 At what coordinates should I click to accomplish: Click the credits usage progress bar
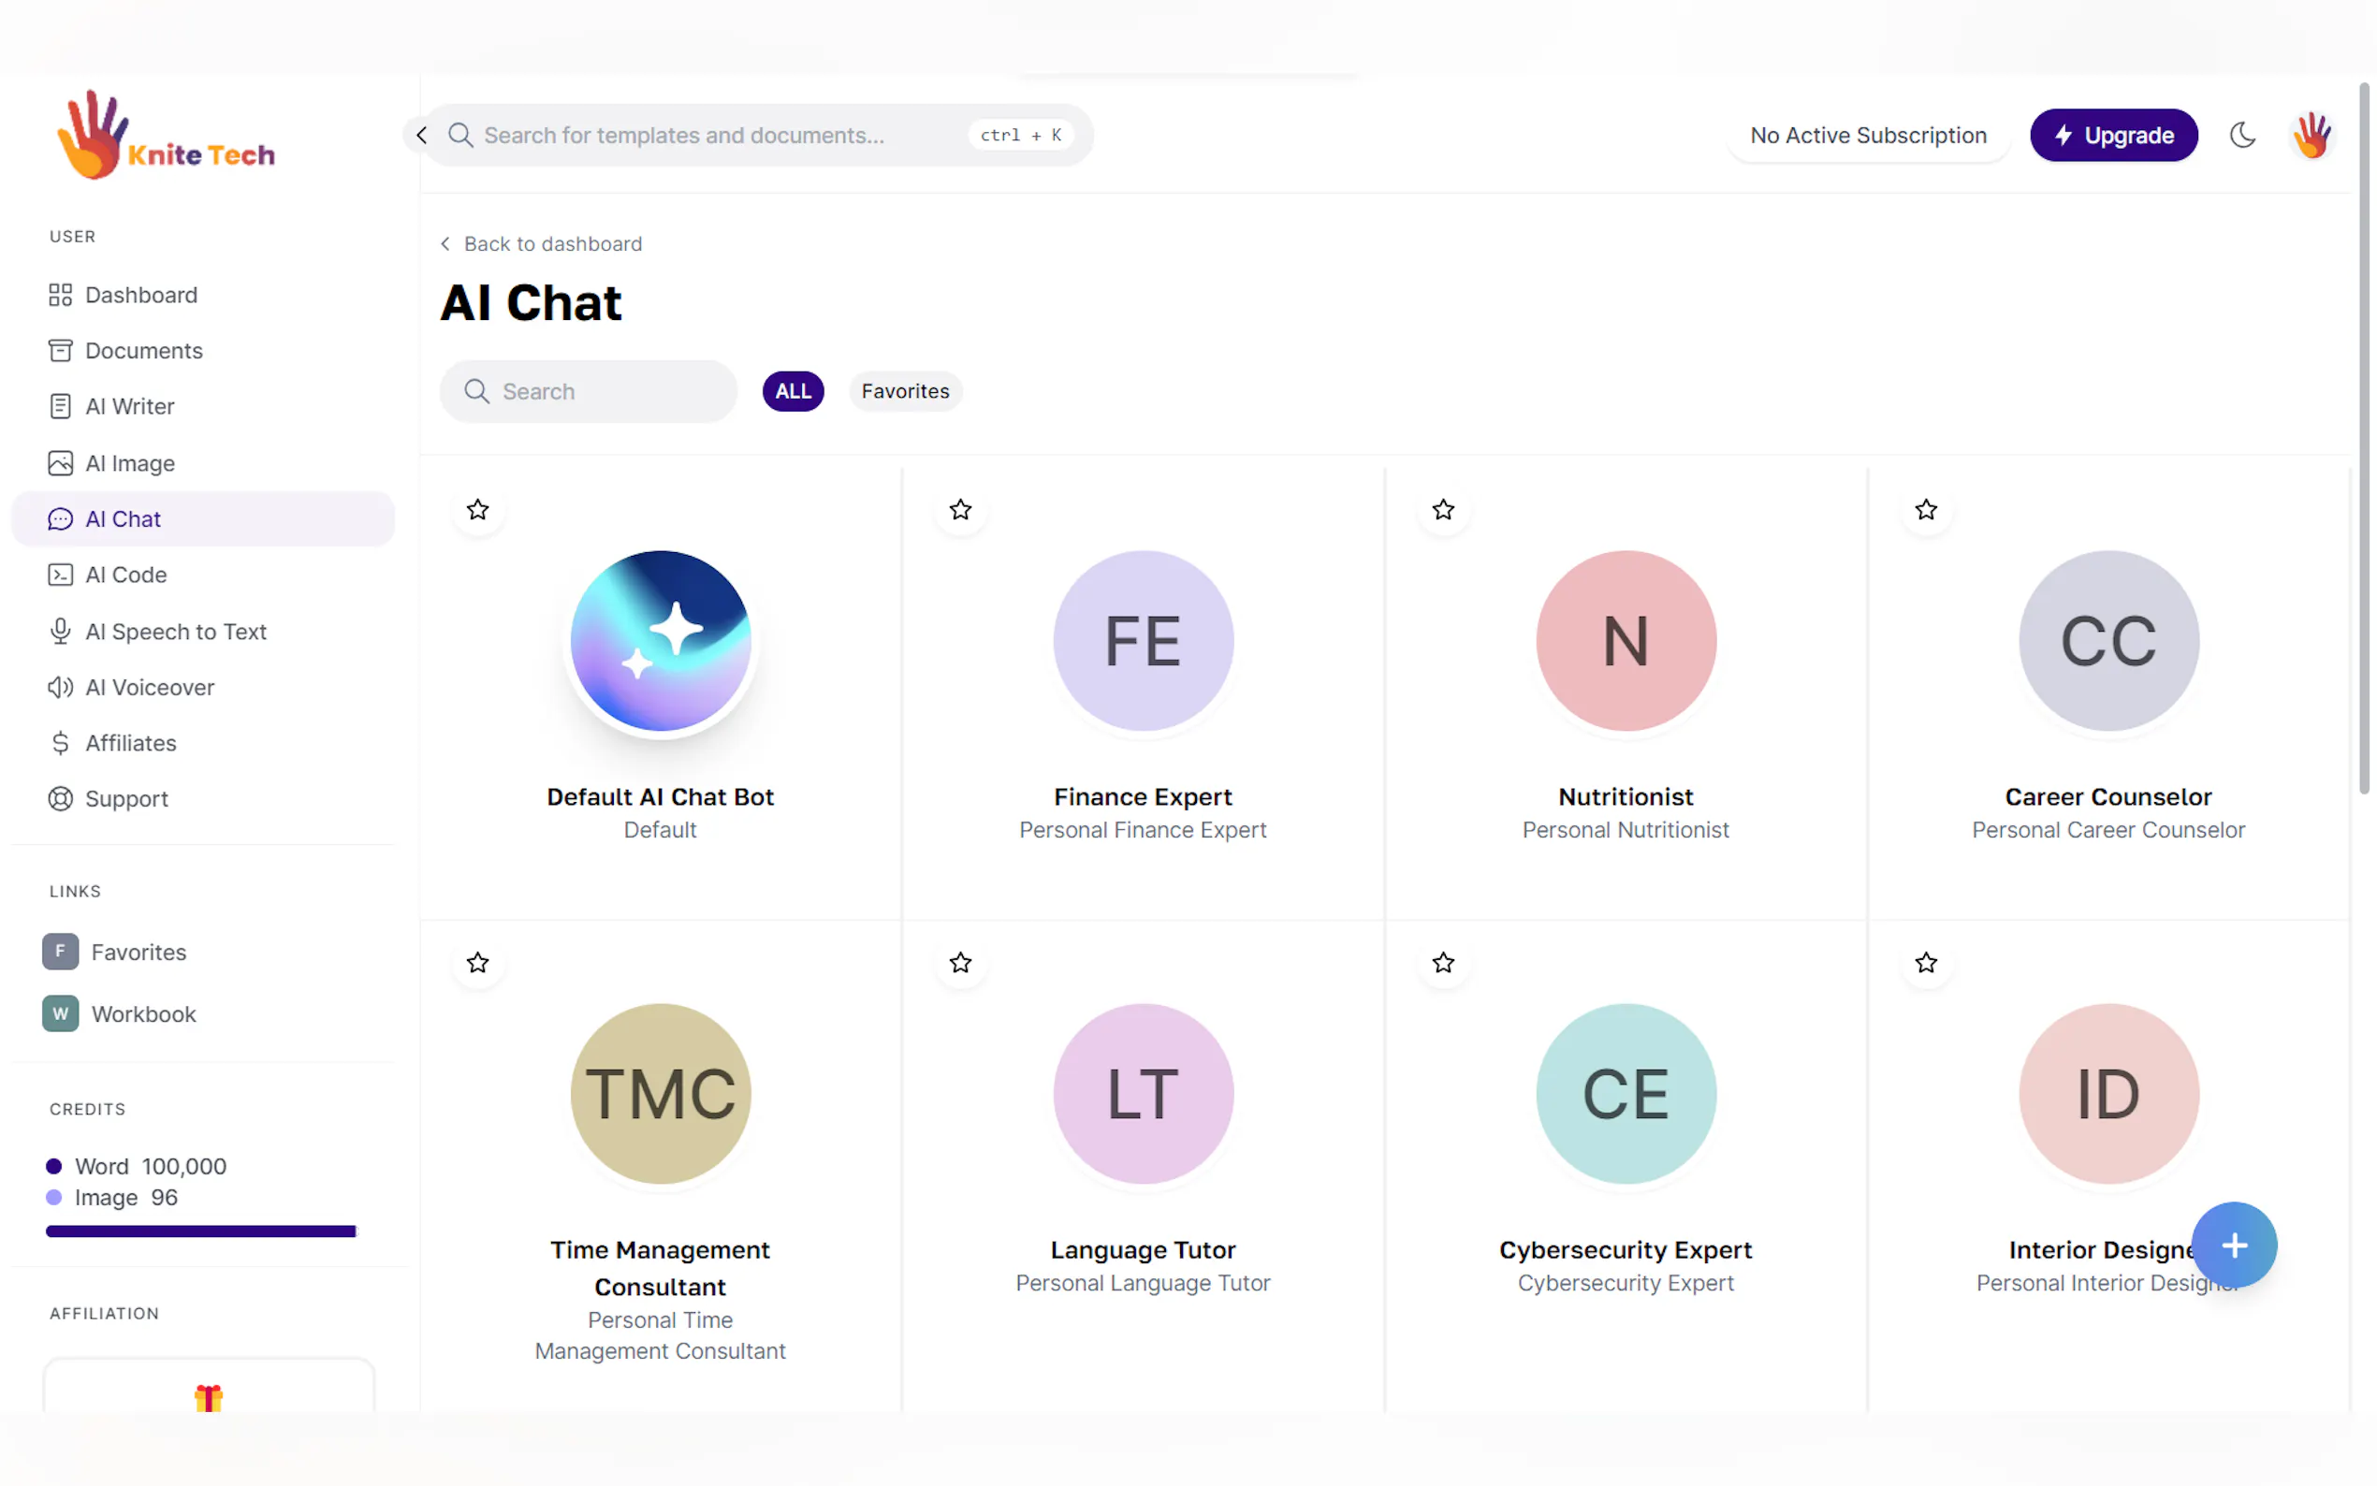click(x=201, y=1231)
